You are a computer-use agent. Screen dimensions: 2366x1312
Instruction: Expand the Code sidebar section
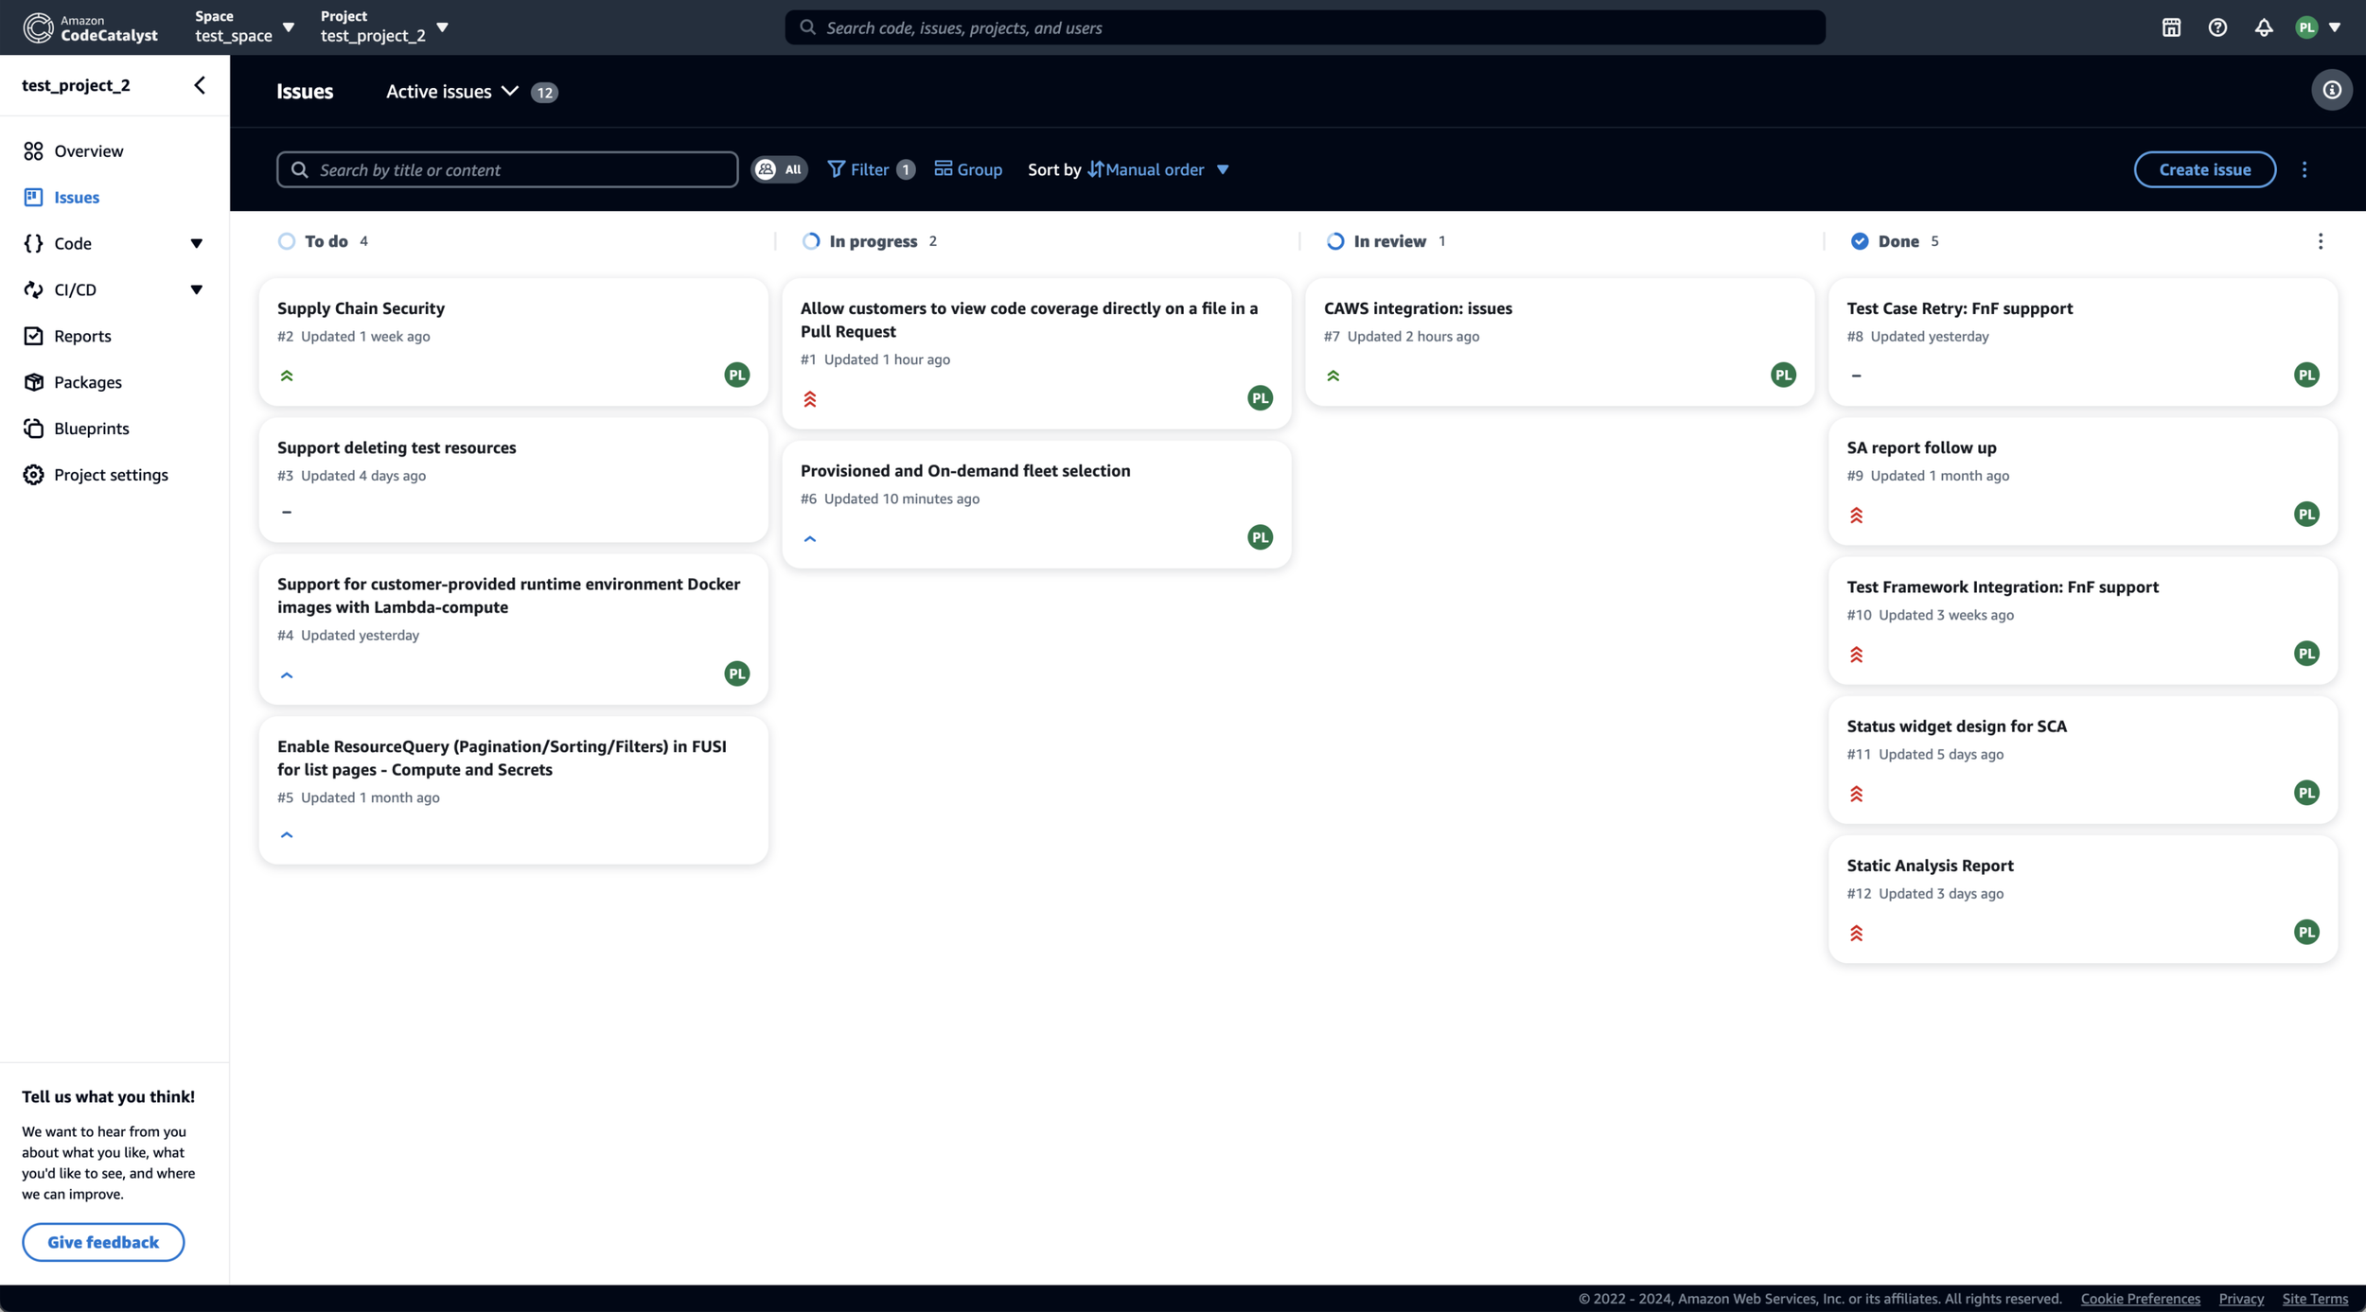[x=196, y=244]
